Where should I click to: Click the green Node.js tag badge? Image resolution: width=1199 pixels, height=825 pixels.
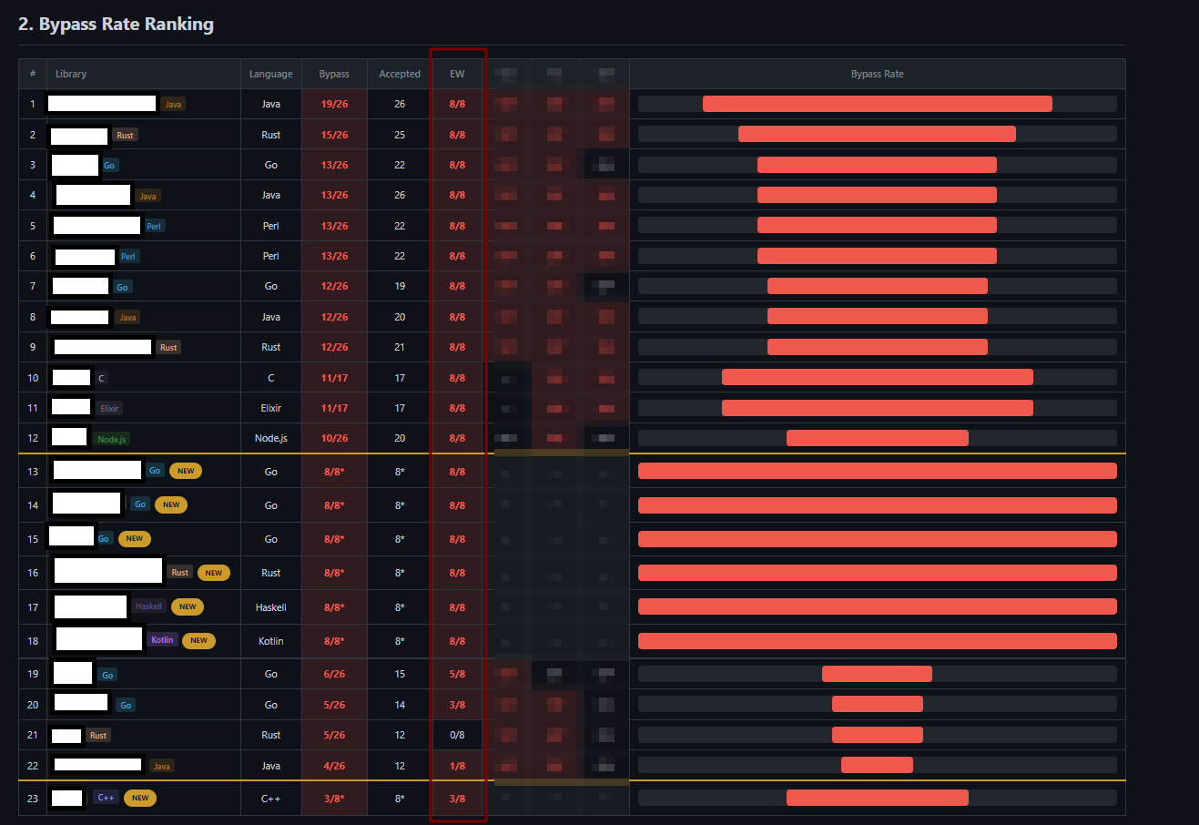pyautogui.click(x=112, y=439)
